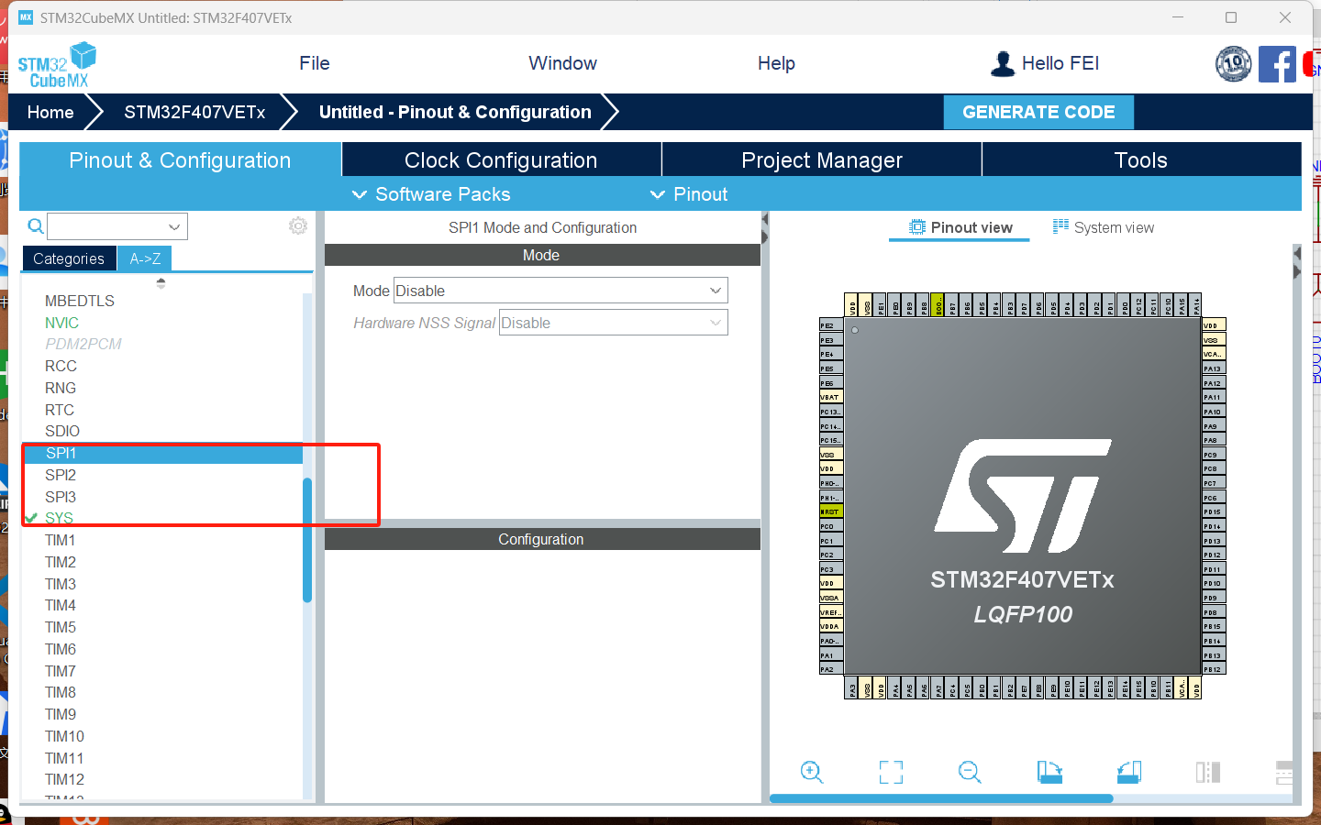Click the green check mark beside SYS
Viewport: 1321px width, 825px height.
[x=32, y=518]
